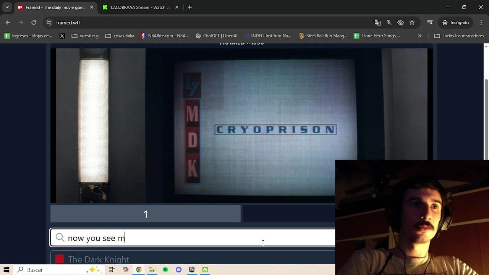Screen dimensions: 489x275
Task: Open Copilot from the taskbar
Action: [126, 270]
